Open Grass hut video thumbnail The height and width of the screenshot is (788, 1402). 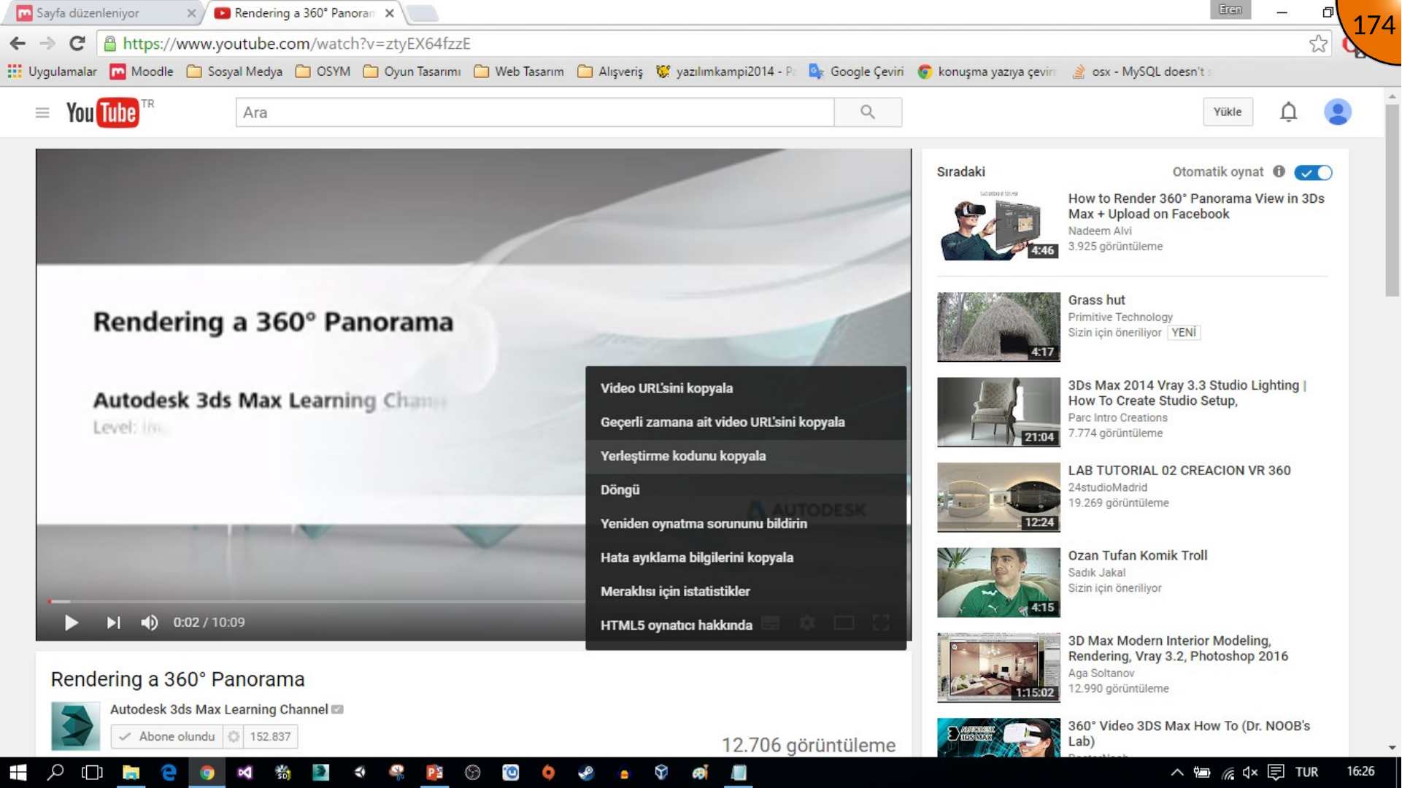pos(998,327)
